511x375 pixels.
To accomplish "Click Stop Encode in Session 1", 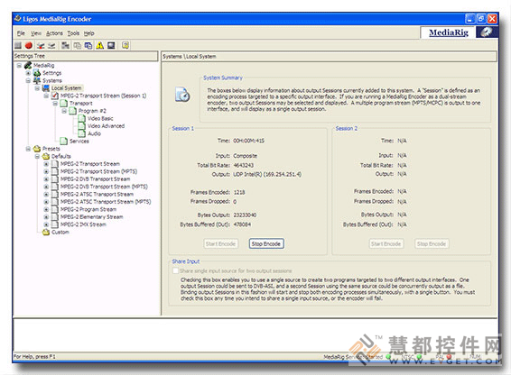I will [266, 243].
